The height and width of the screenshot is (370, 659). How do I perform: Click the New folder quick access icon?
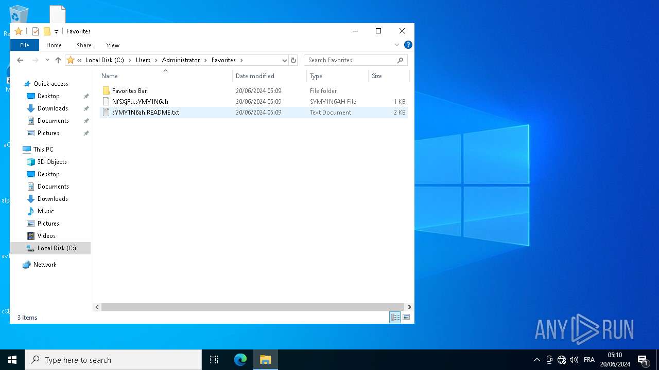point(47,31)
